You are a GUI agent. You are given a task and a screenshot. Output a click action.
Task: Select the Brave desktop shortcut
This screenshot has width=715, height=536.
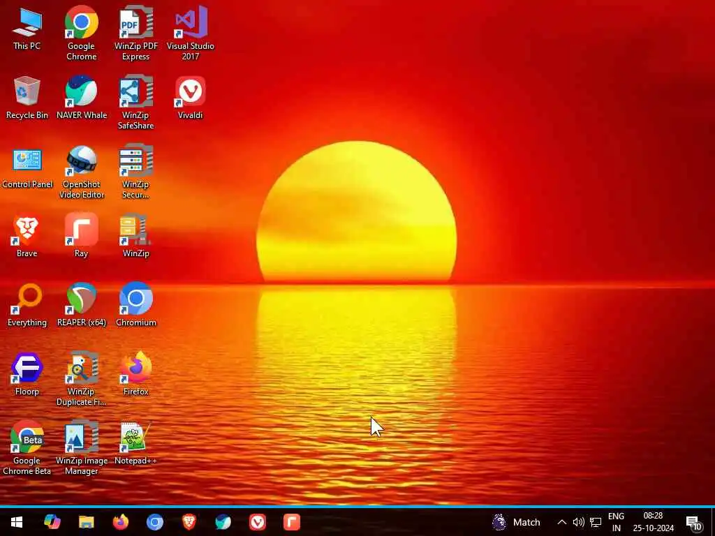click(27, 236)
